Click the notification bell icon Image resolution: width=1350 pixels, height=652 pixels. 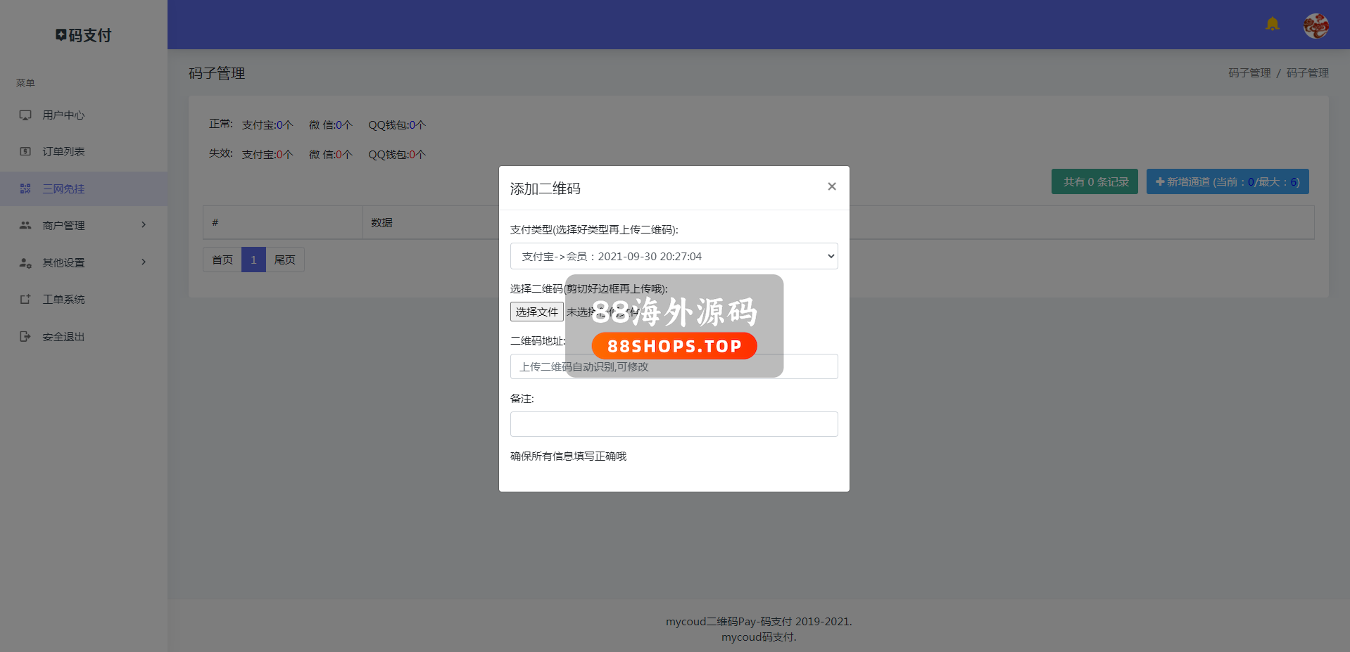(x=1272, y=25)
